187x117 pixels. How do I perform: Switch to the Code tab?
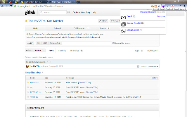pos(35,28)
